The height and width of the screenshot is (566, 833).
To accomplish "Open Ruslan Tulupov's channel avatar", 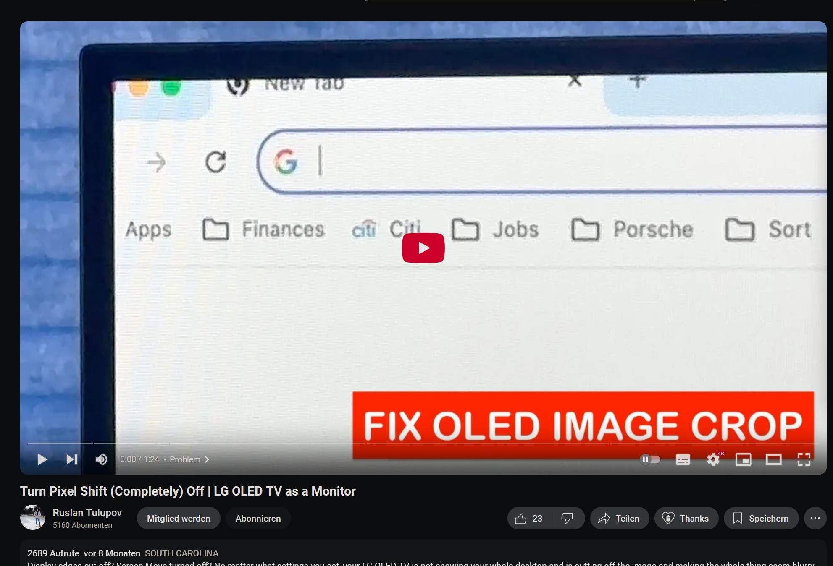I will [33, 517].
